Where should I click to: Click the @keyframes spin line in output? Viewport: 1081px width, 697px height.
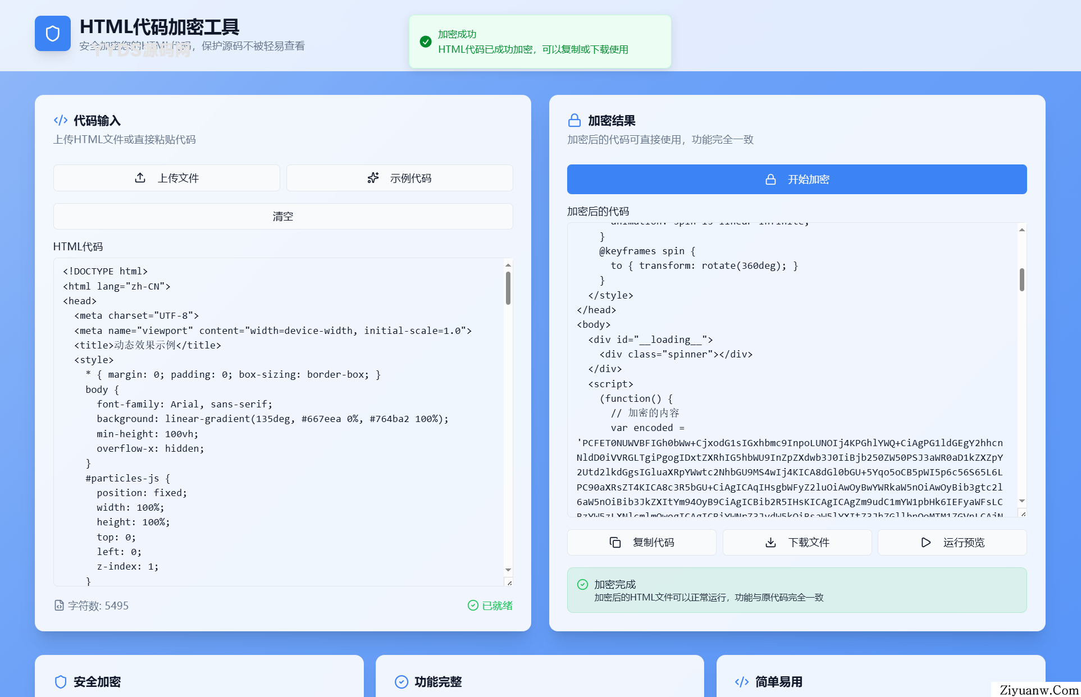tap(647, 251)
